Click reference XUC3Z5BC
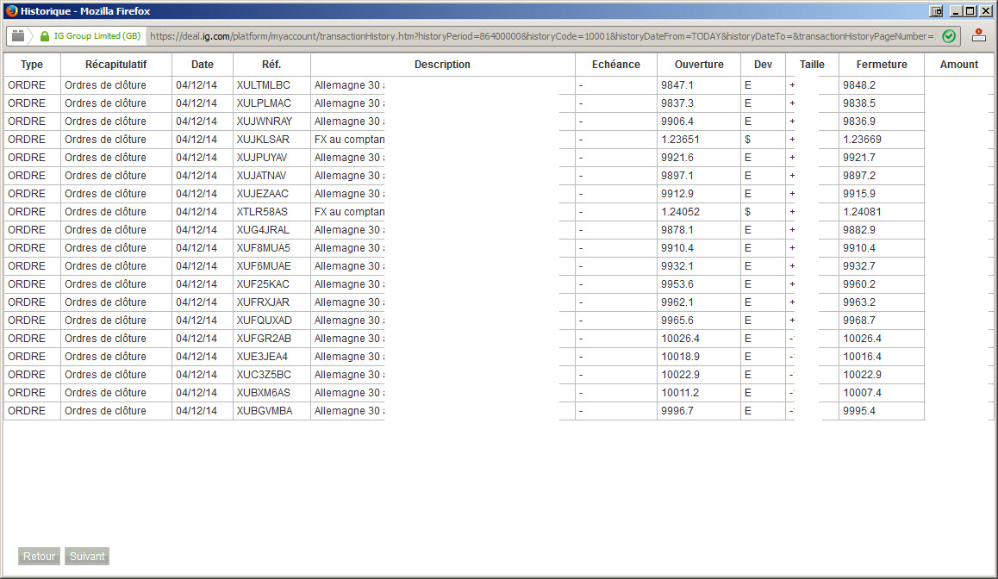This screenshot has width=998, height=579. pos(264,376)
